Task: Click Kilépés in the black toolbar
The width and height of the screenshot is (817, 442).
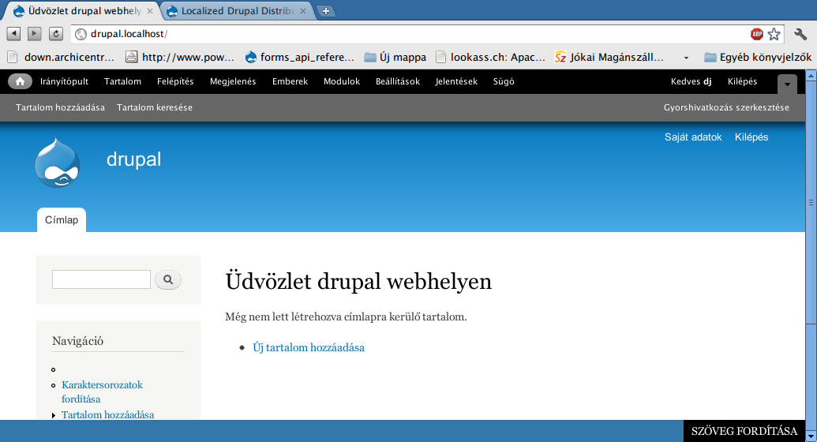Action: coord(743,81)
